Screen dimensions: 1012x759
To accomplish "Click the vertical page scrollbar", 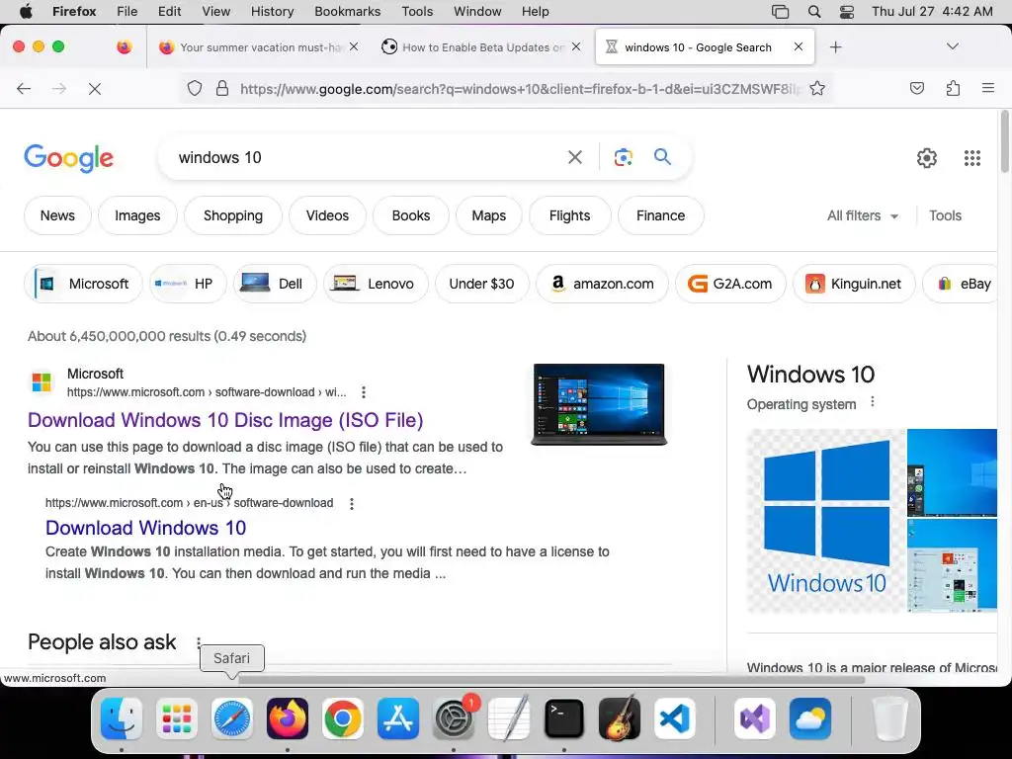I will 1004,142.
